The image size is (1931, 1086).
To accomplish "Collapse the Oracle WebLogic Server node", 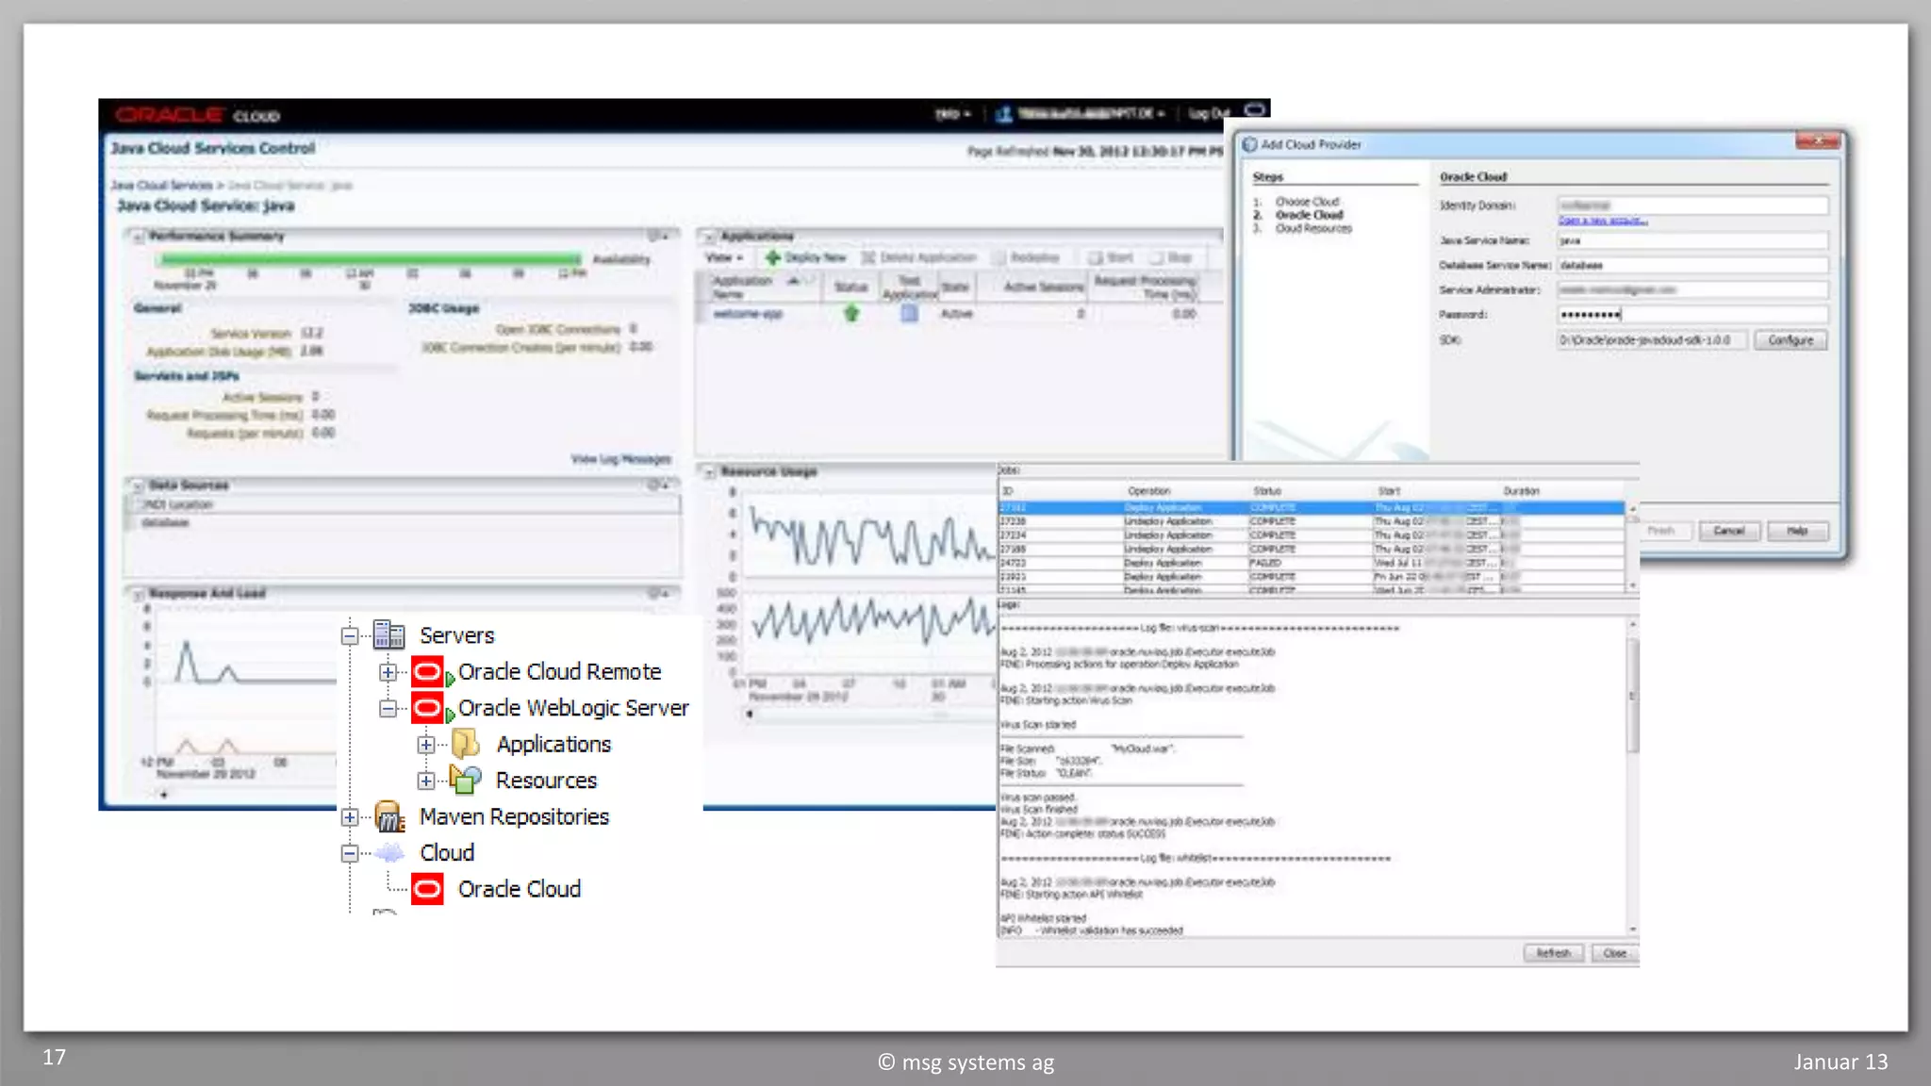I will click(388, 708).
